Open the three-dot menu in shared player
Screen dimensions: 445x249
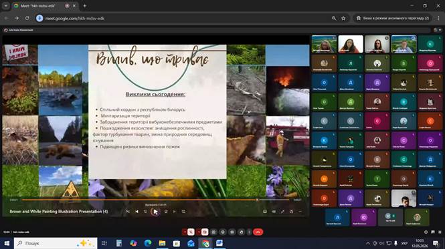tap(300, 212)
